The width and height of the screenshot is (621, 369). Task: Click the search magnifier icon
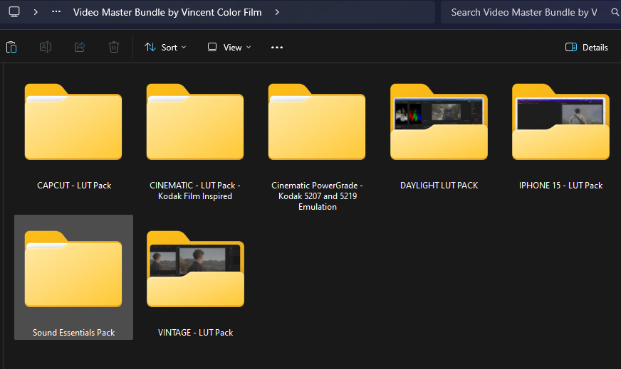(615, 12)
